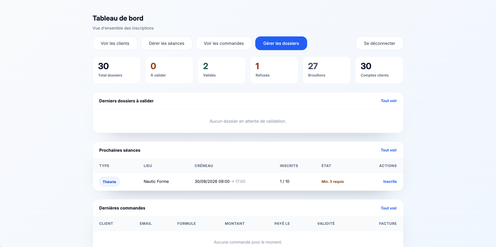This screenshot has height=247, width=496.
Task: Click the LIEU column header
Action: (148, 166)
